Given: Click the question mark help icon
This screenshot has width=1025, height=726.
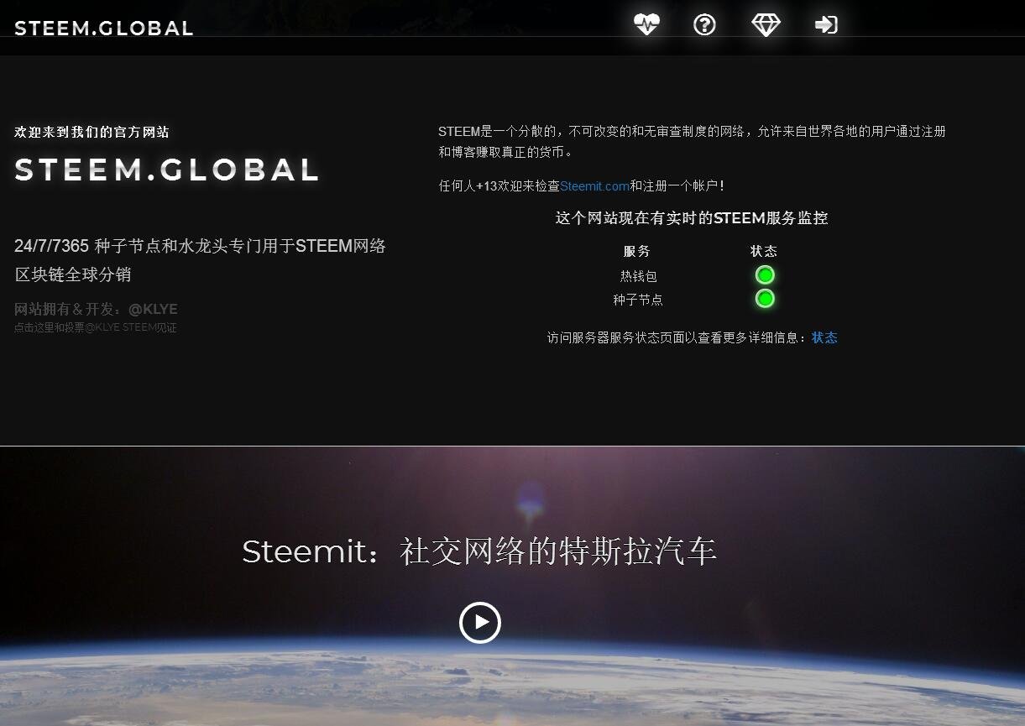Looking at the screenshot, I should click(x=704, y=24).
